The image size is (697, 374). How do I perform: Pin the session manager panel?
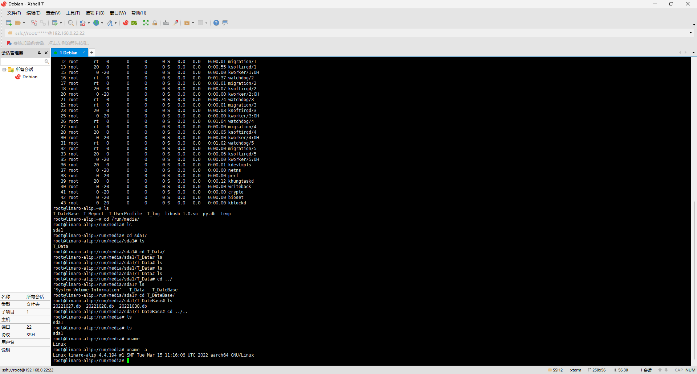39,53
